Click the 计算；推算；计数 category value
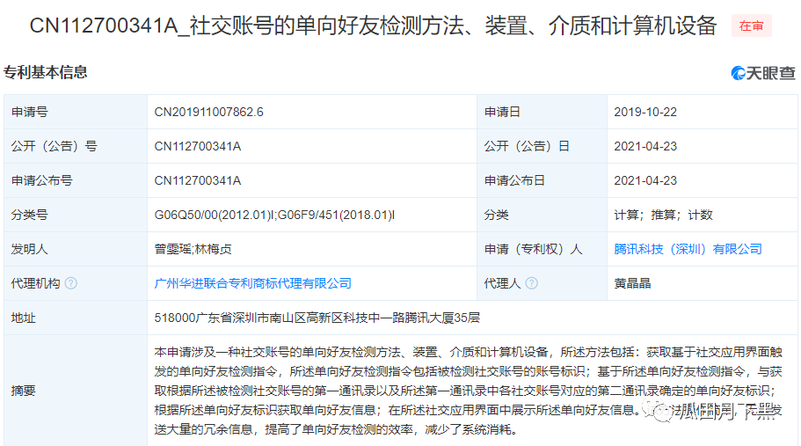 click(663, 215)
